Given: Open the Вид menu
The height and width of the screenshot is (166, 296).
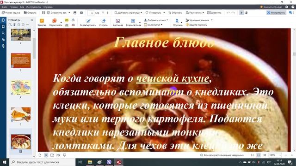Looking at the screenshot, I should 22,7.
